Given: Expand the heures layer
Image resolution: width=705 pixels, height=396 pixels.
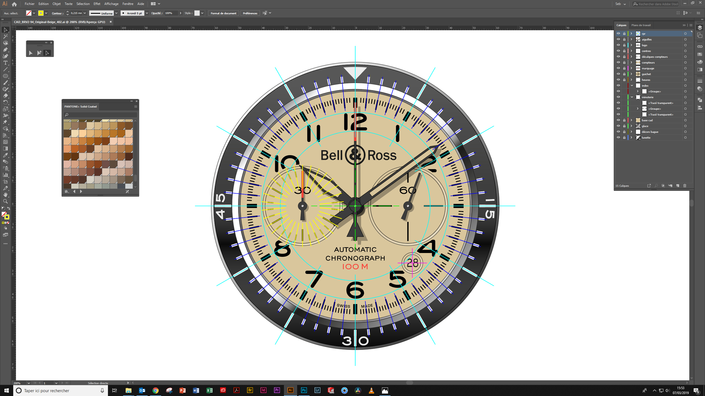Looking at the screenshot, I should tap(631, 80).
